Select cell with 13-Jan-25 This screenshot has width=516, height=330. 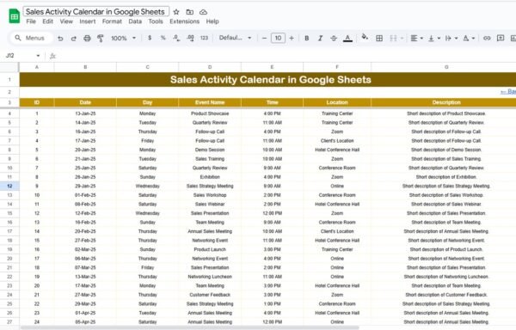(85, 113)
